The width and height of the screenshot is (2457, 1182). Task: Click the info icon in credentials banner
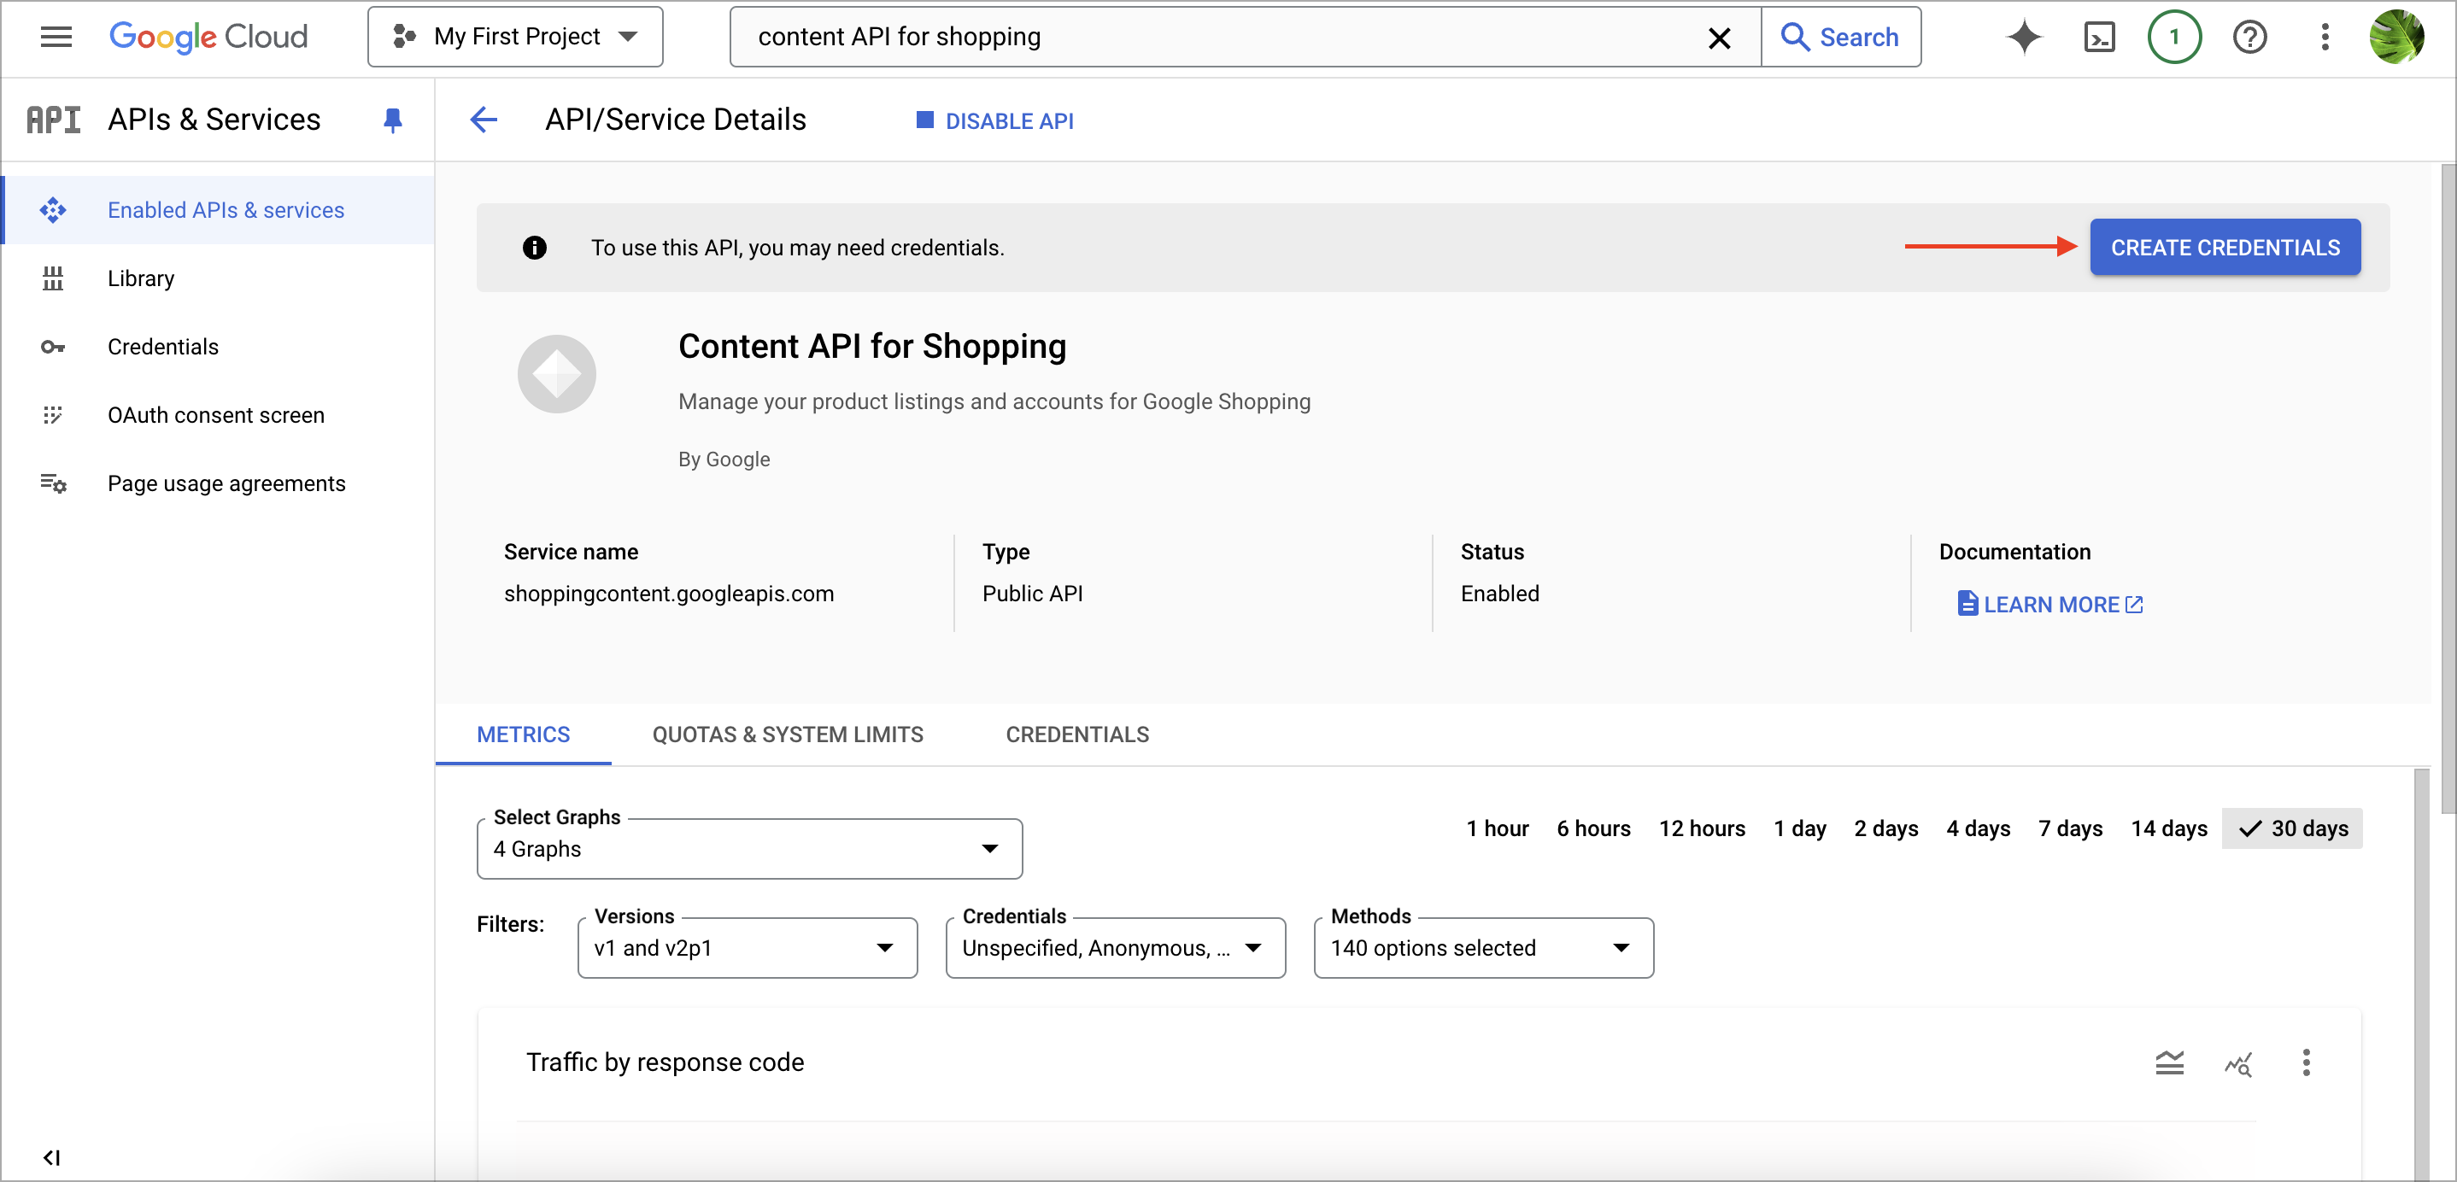point(534,248)
